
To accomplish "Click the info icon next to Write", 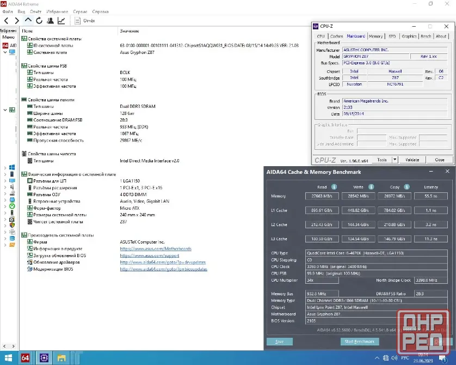I will (x=371, y=187).
